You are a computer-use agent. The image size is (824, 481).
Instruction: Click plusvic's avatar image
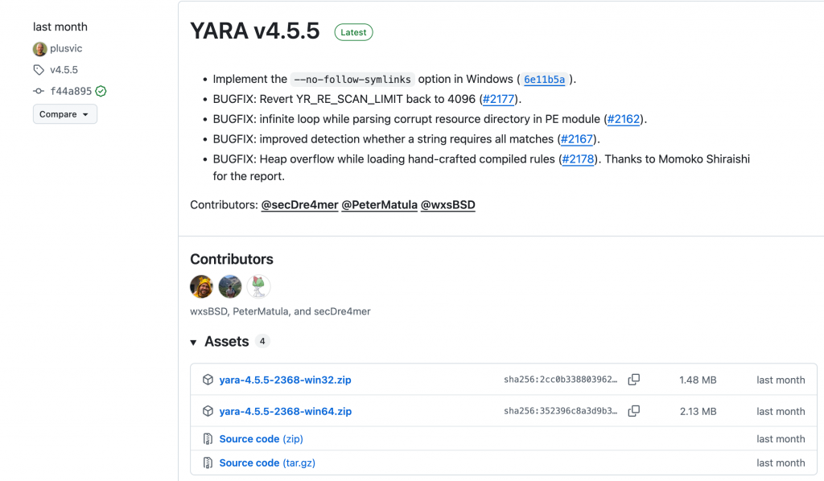tap(39, 49)
